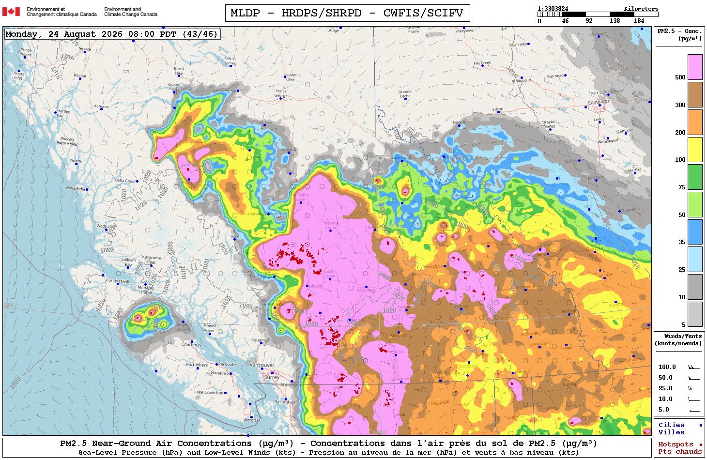Click the Fox Creek label
The width and height of the screenshot is (707, 460).
coord(482,63)
